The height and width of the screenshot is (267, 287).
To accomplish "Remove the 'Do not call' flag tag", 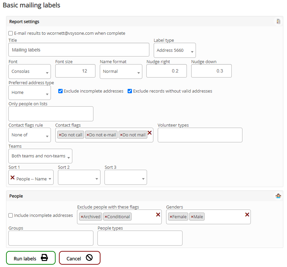I will coord(60,135).
